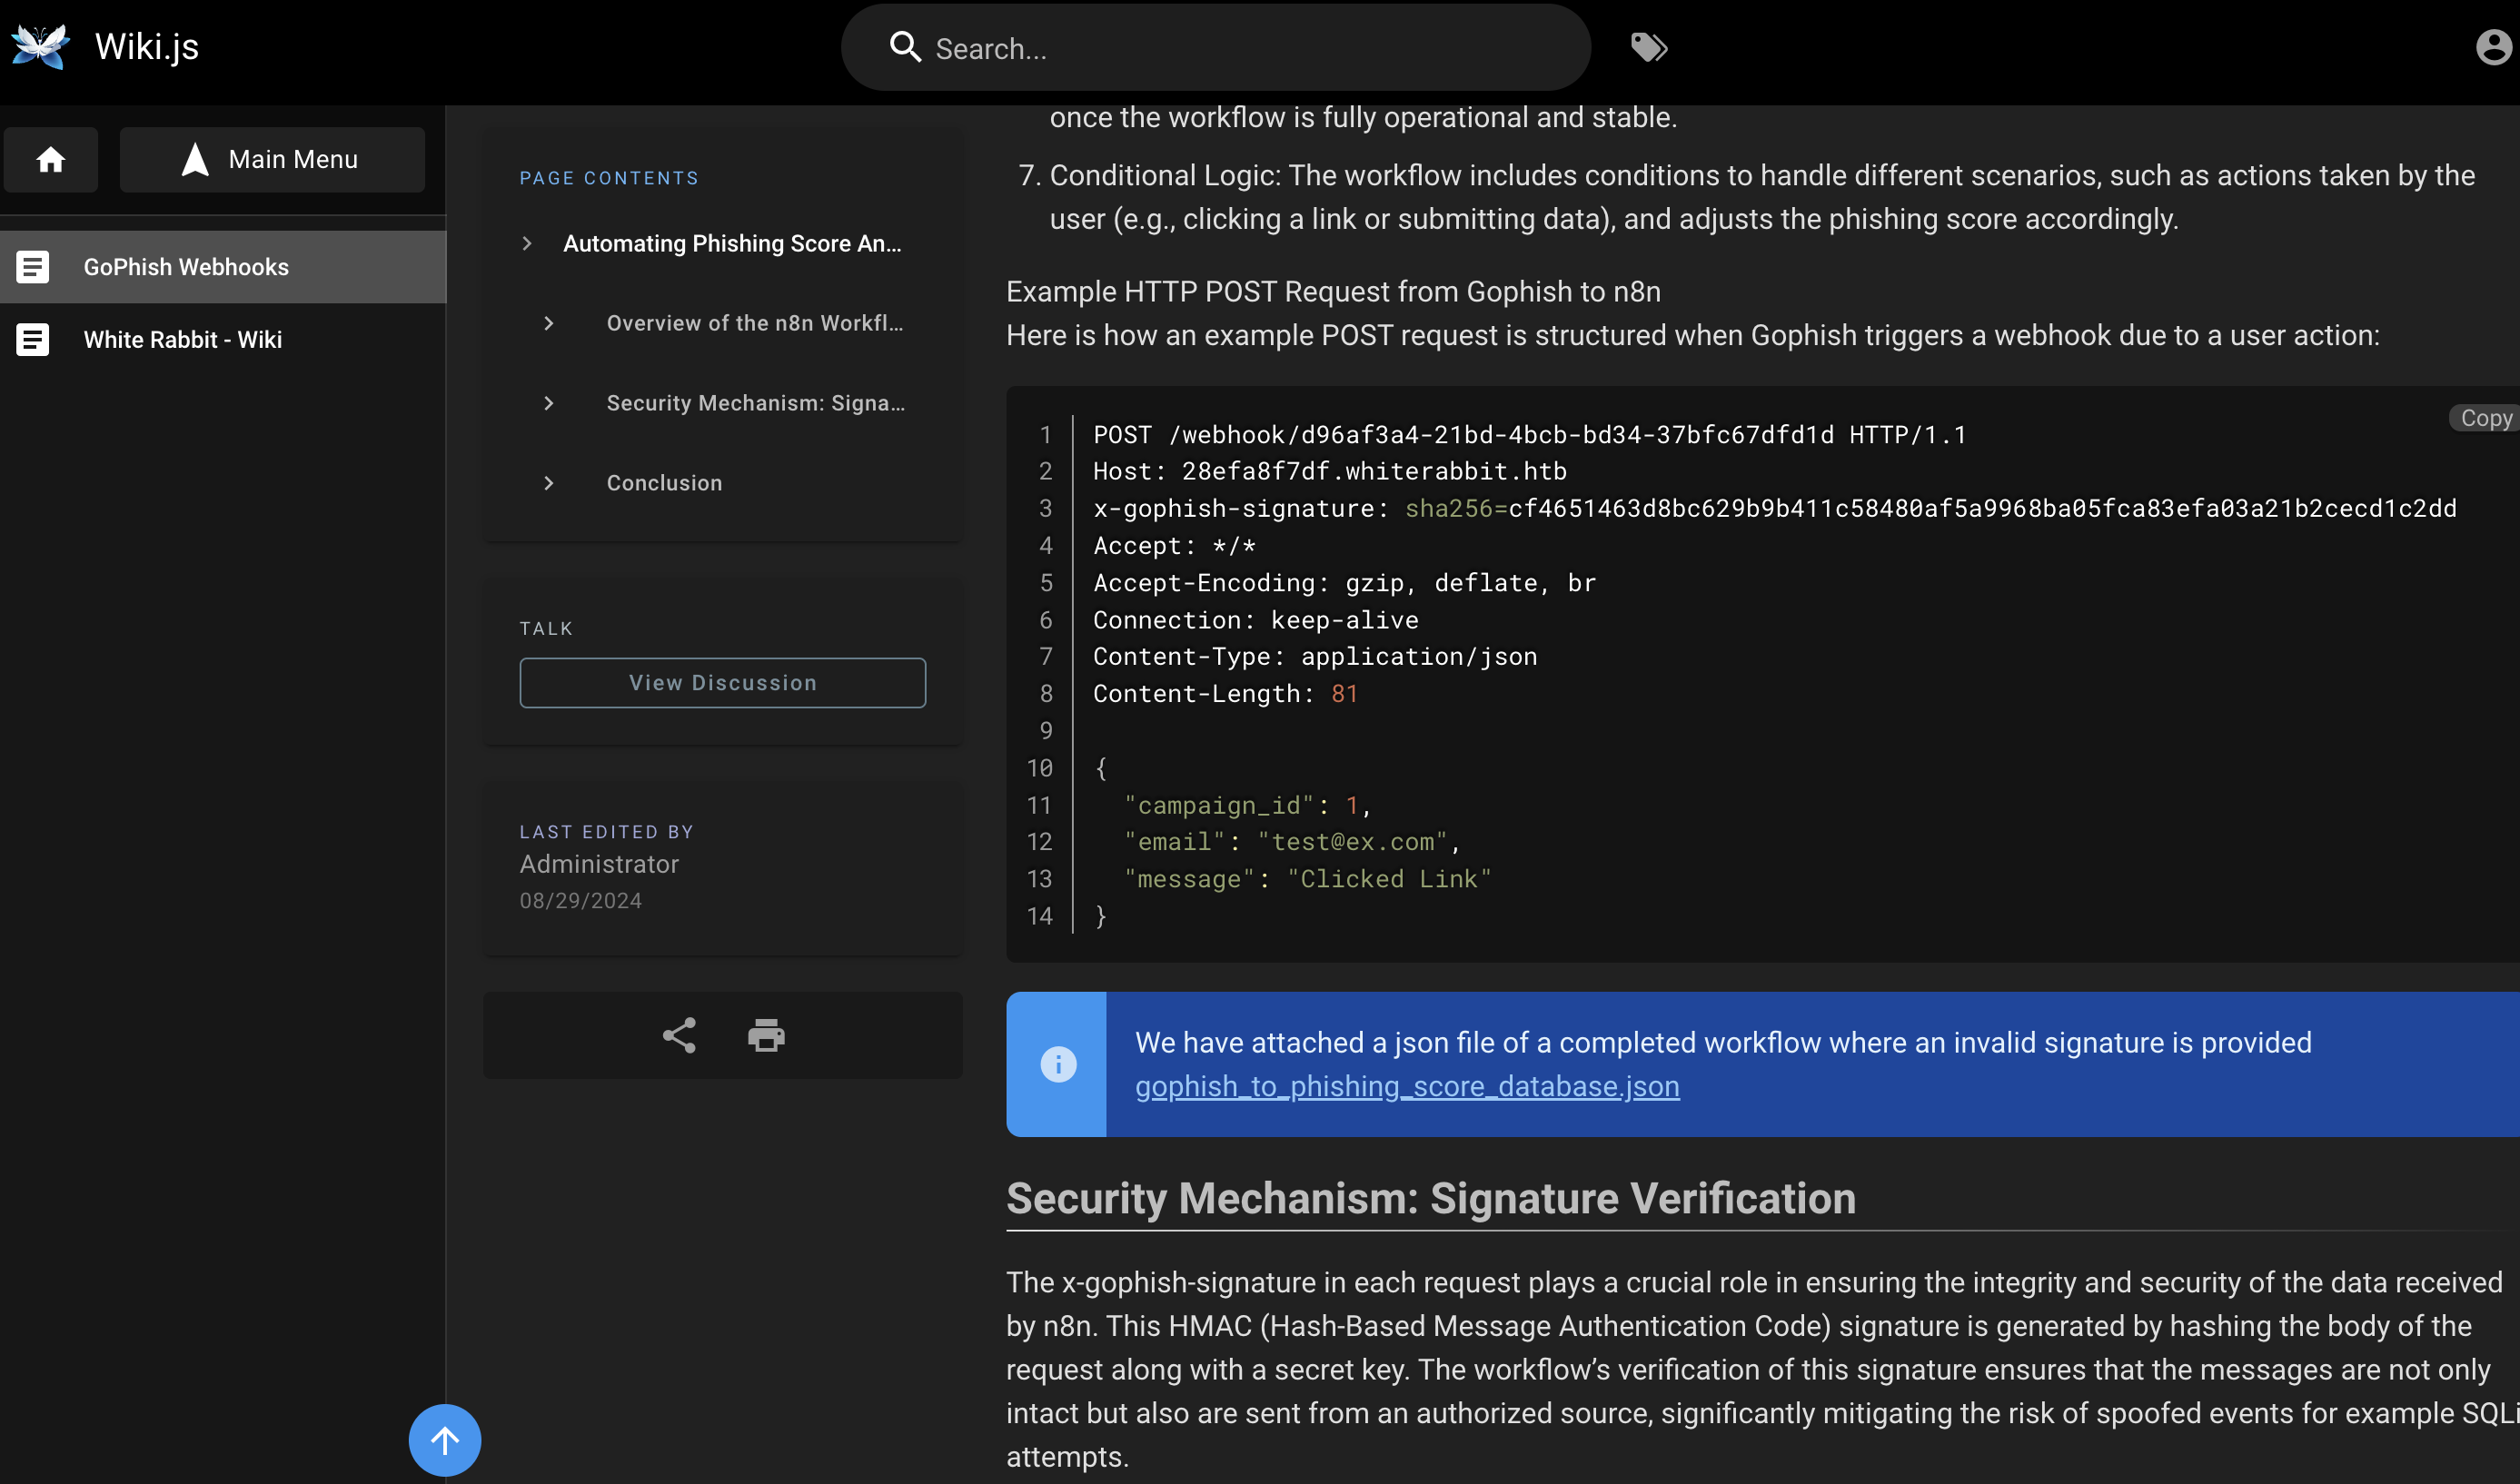The image size is (2520, 1484).
Task: Select White Rabbit - Wiki in the sidebar
Action: coord(223,340)
